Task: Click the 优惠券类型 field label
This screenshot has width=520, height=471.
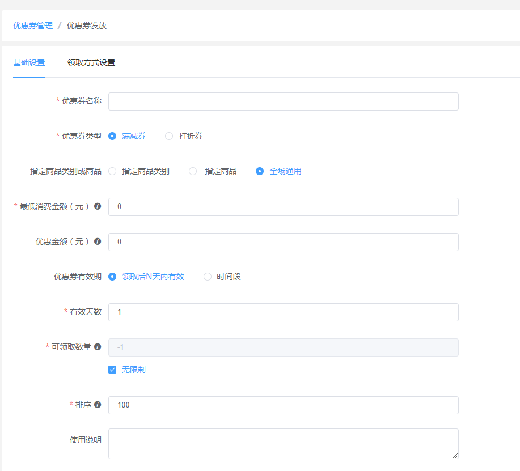Action: point(82,136)
